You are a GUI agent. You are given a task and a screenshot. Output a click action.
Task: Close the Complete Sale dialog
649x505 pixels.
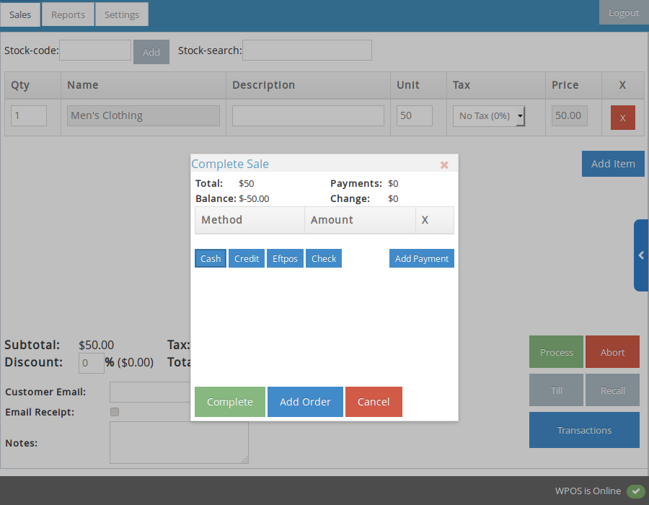coord(444,164)
